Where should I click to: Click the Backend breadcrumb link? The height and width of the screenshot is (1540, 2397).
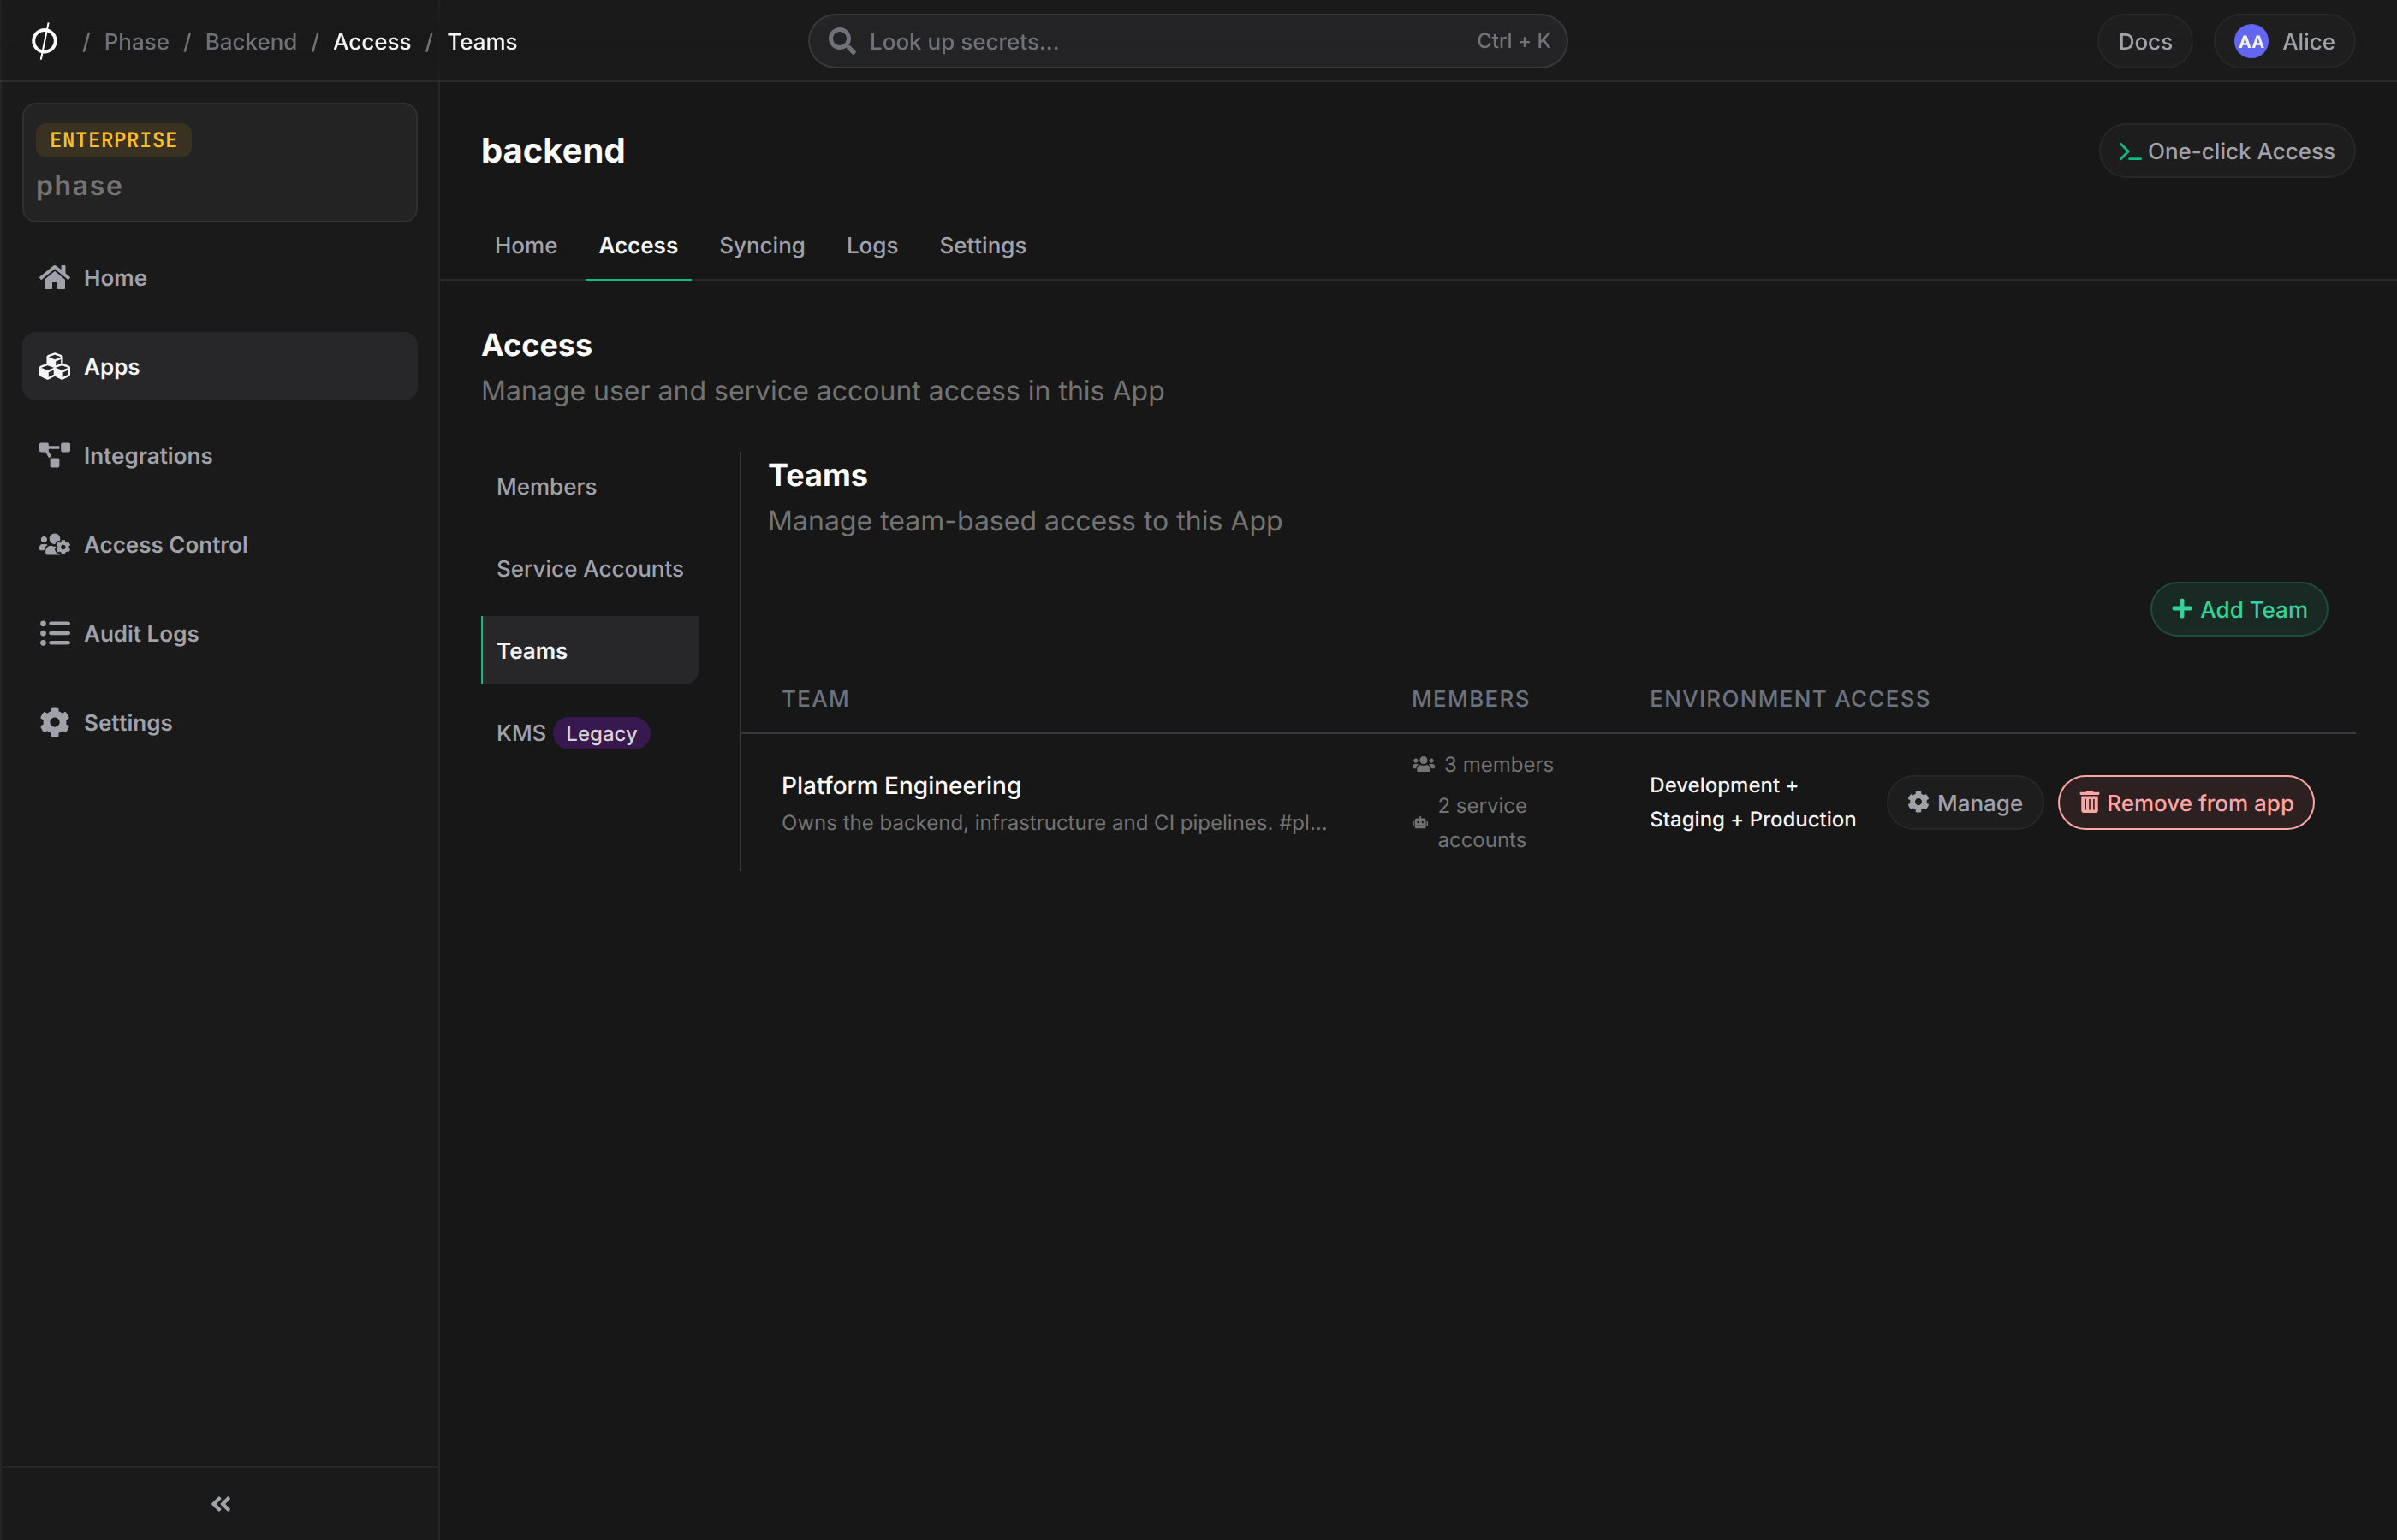[x=251, y=41]
